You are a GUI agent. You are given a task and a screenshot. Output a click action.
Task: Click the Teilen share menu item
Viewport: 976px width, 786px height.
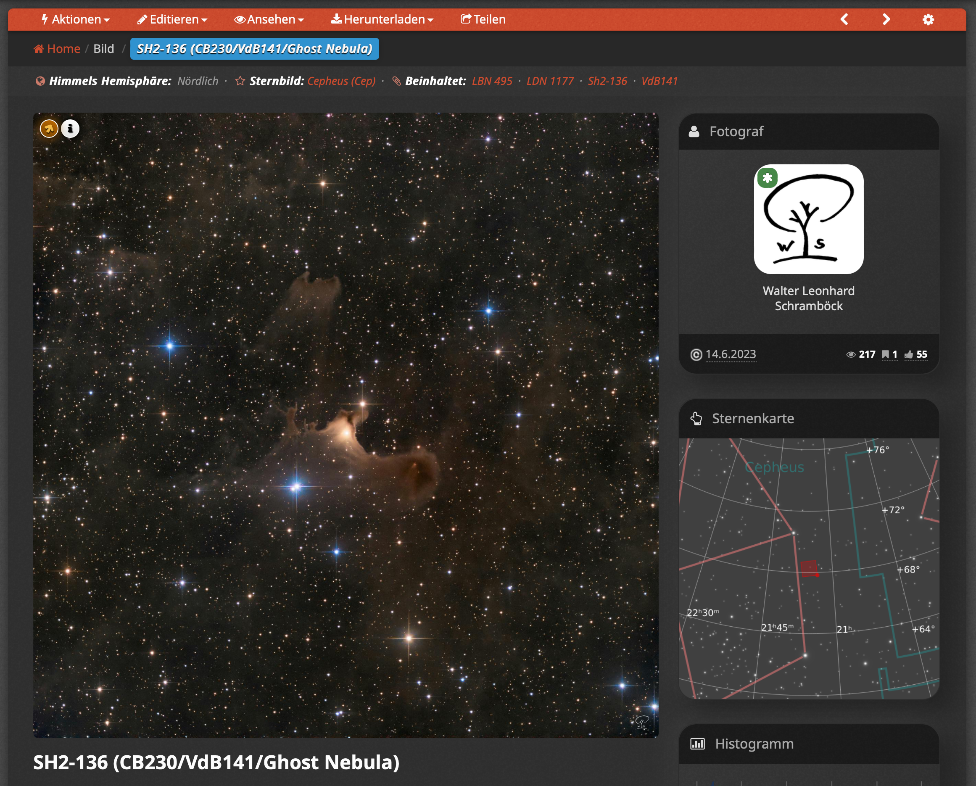pos(483,19)
